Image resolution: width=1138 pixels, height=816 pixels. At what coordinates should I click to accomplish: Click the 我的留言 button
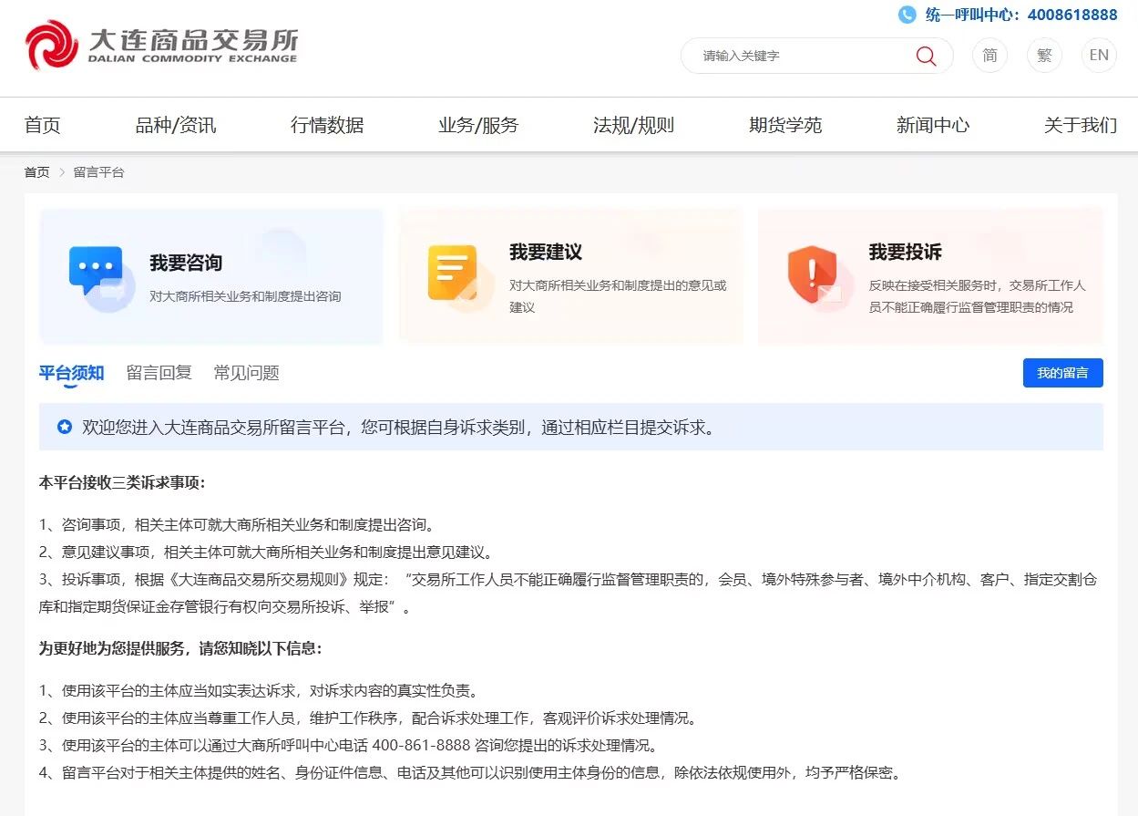click(x=1062, y=373)
